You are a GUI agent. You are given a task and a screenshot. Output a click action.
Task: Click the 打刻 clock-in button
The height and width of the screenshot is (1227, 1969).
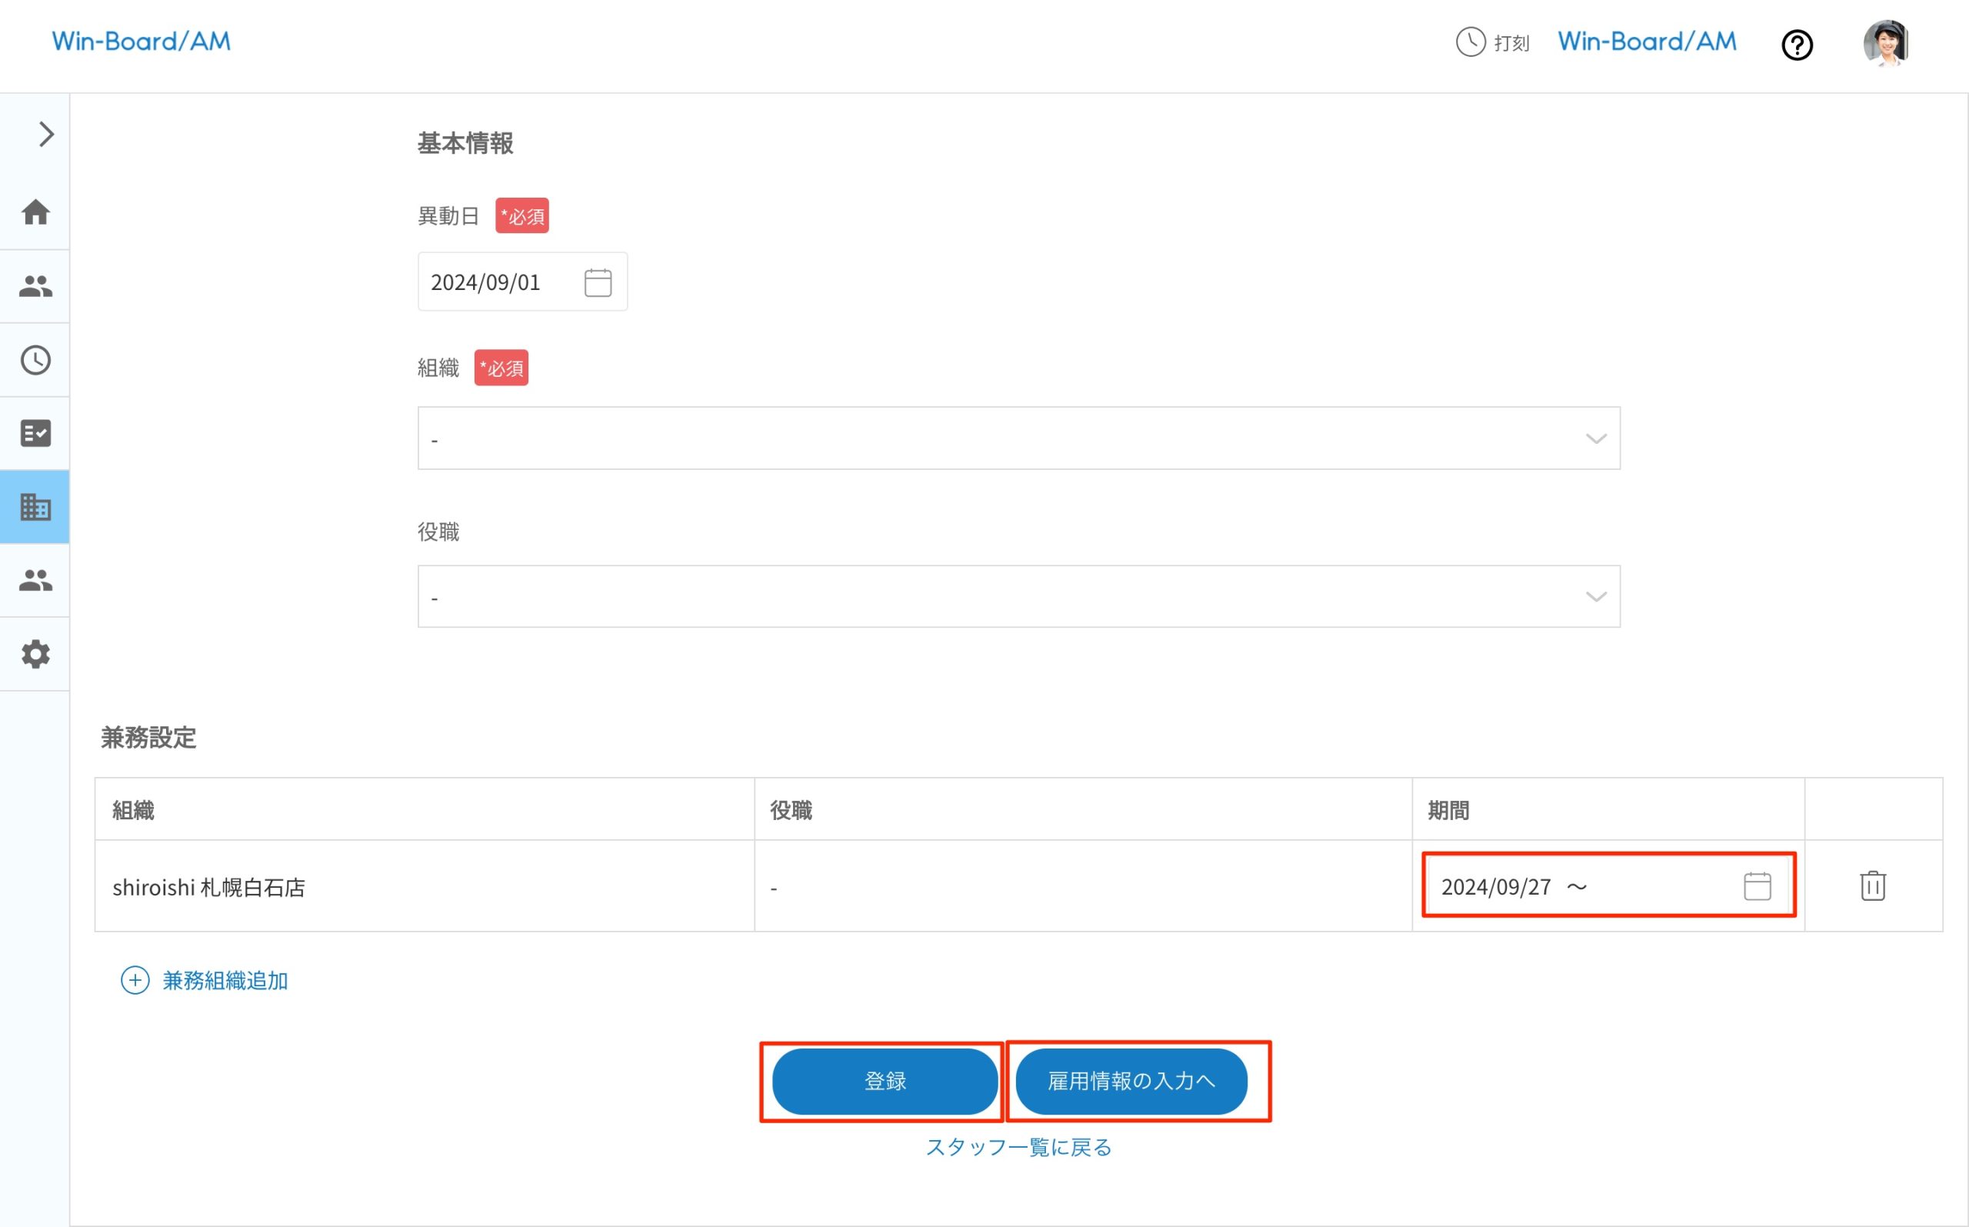(1492, 42)
